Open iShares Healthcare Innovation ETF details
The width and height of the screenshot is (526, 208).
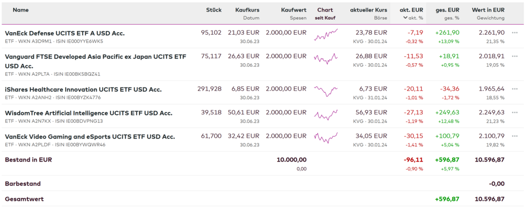pyautogui.click(x=83, y=90)
